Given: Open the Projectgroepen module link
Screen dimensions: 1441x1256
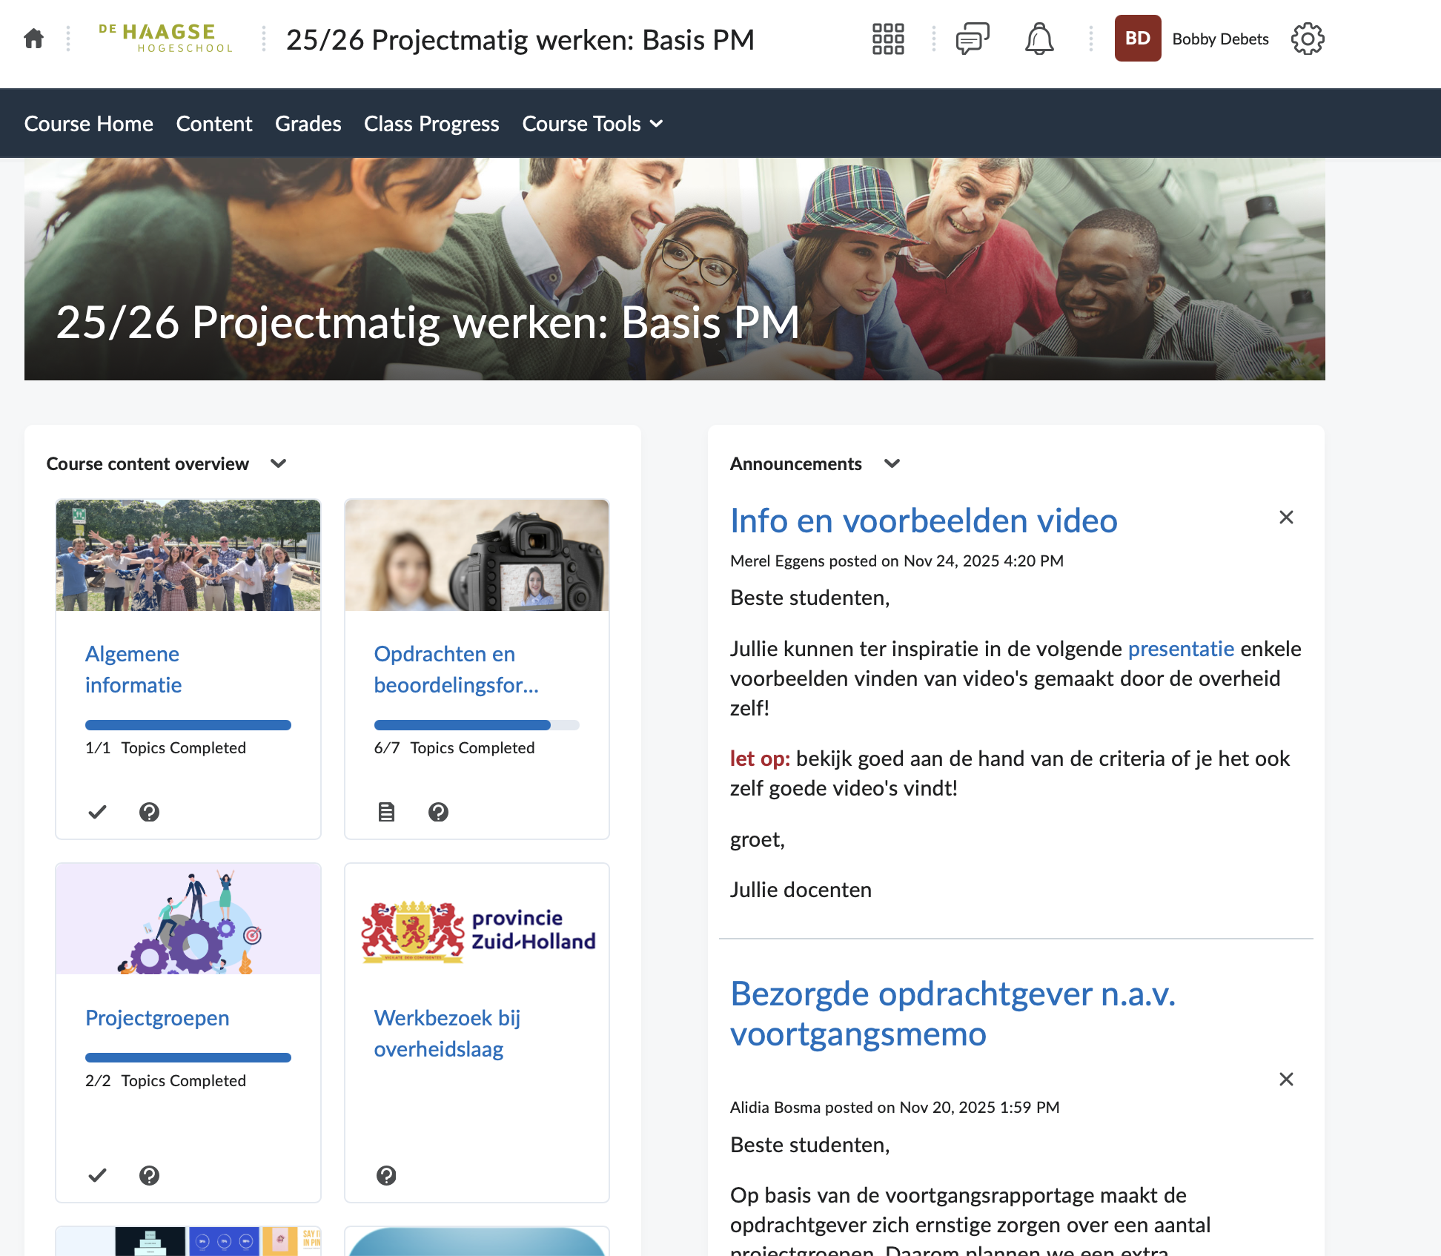Looking at the screenshot, I should coord(157,1018).
